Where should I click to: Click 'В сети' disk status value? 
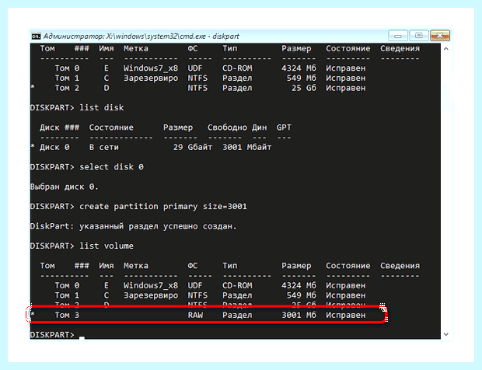point(104,147)
